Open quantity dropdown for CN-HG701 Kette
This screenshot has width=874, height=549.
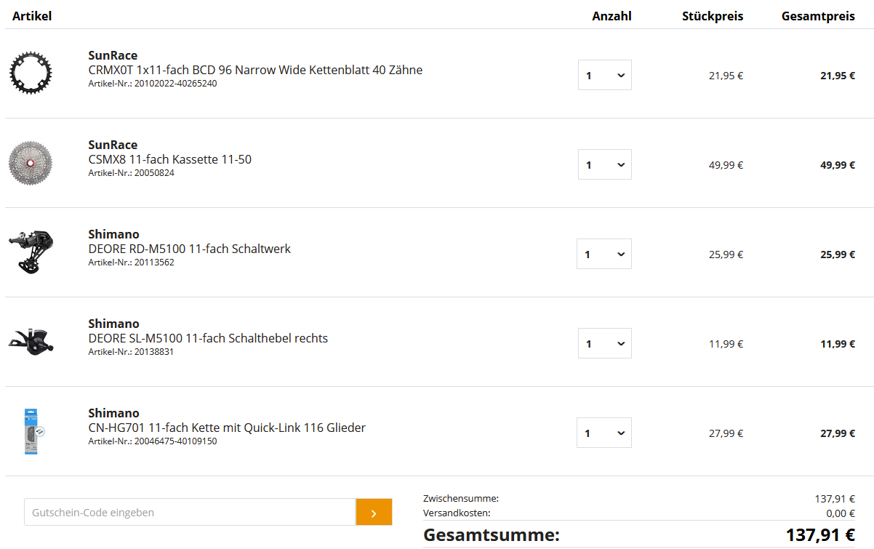[604, 433]
